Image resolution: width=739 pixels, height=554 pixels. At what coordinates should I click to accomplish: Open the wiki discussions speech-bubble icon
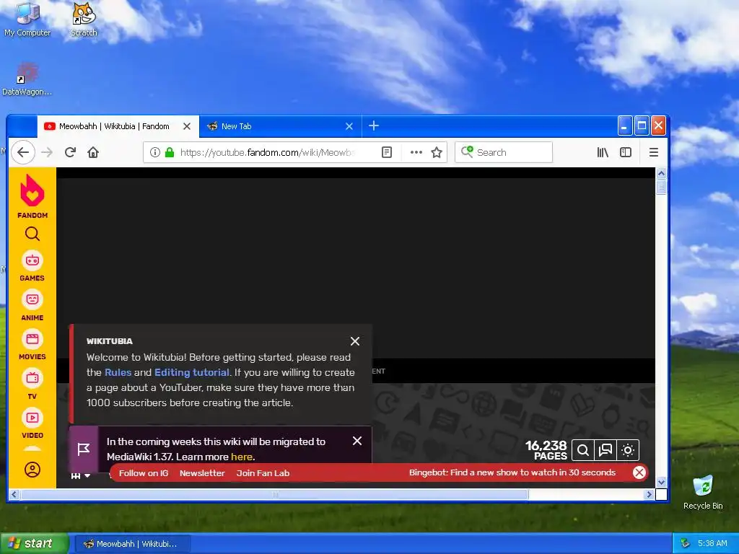[x=605, y=450]
